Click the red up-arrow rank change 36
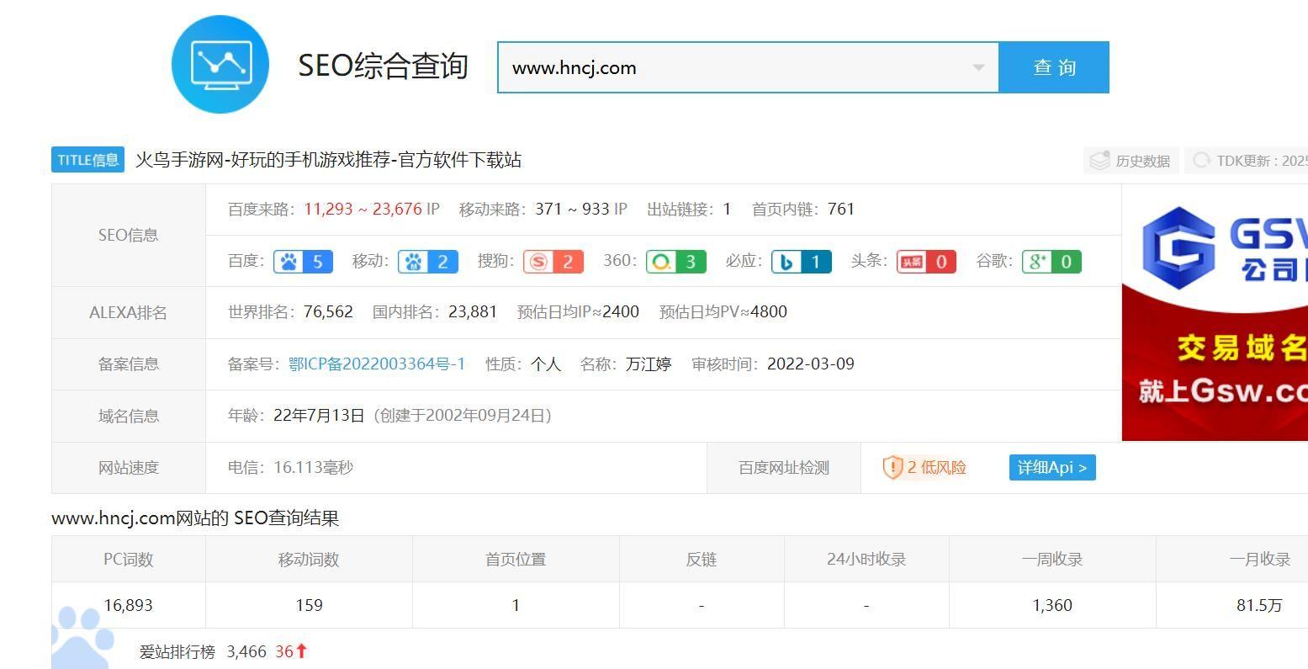The image size is (1308, 669). point(292,651)
